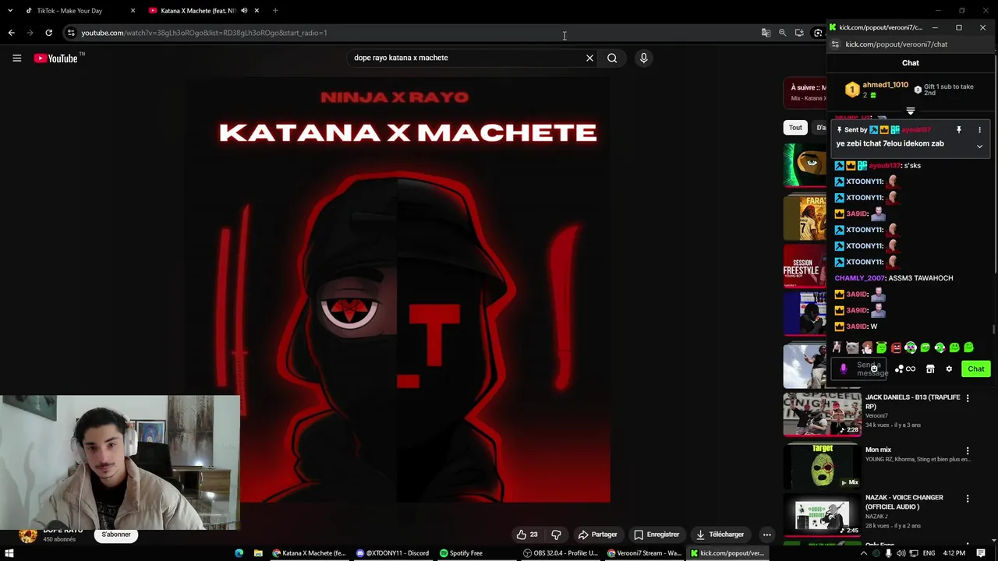Click CHAMLY_2007 username in chat
998x561 pixels.
859,278
